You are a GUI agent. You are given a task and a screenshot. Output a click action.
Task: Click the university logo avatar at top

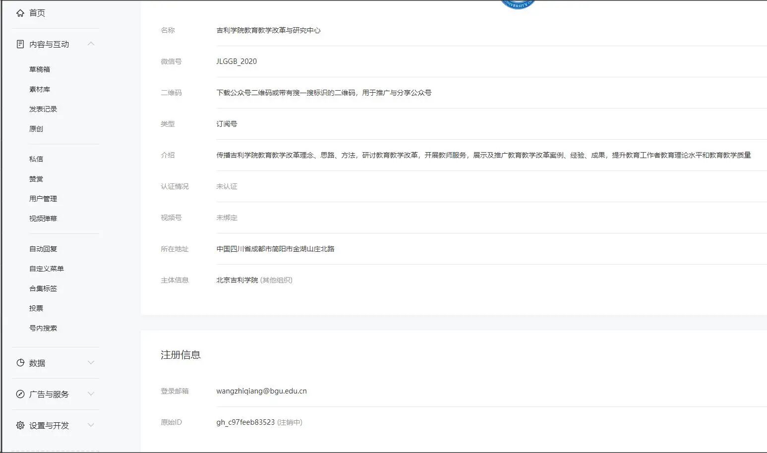518,4
